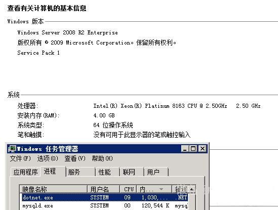Image resolution: width=278 pixels, height=210 pixels.
Task: Switch to the 应用程序 tab
Action: (25, 172)
